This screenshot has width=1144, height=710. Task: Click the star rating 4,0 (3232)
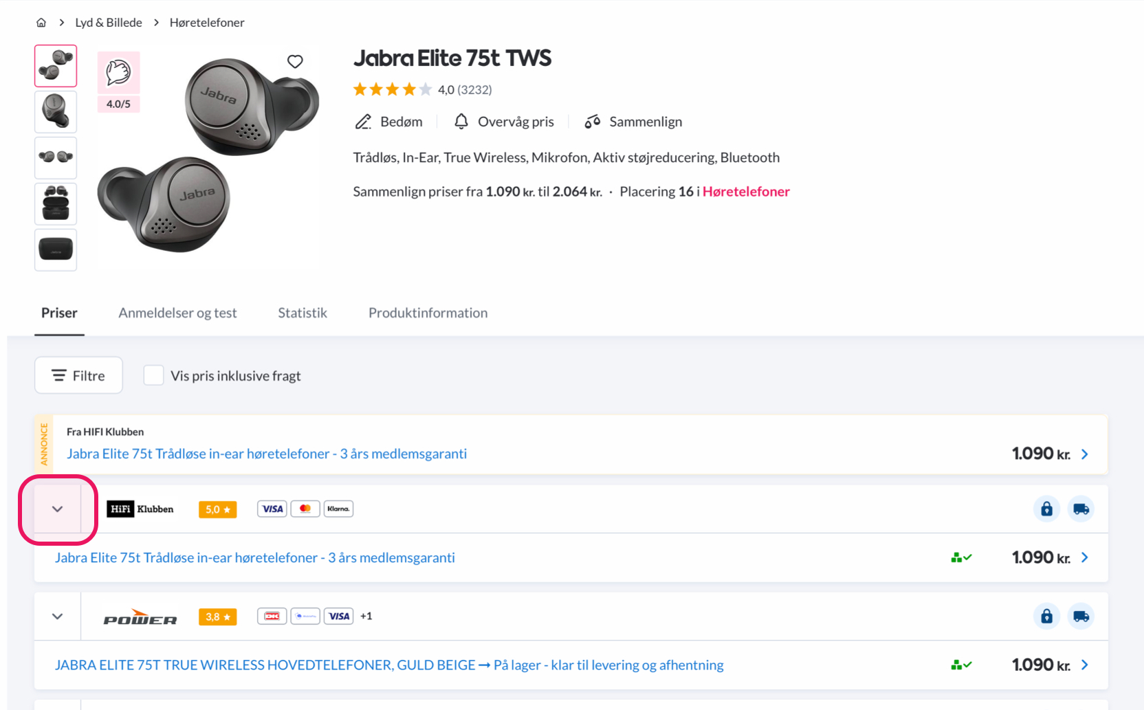[422, 89]
